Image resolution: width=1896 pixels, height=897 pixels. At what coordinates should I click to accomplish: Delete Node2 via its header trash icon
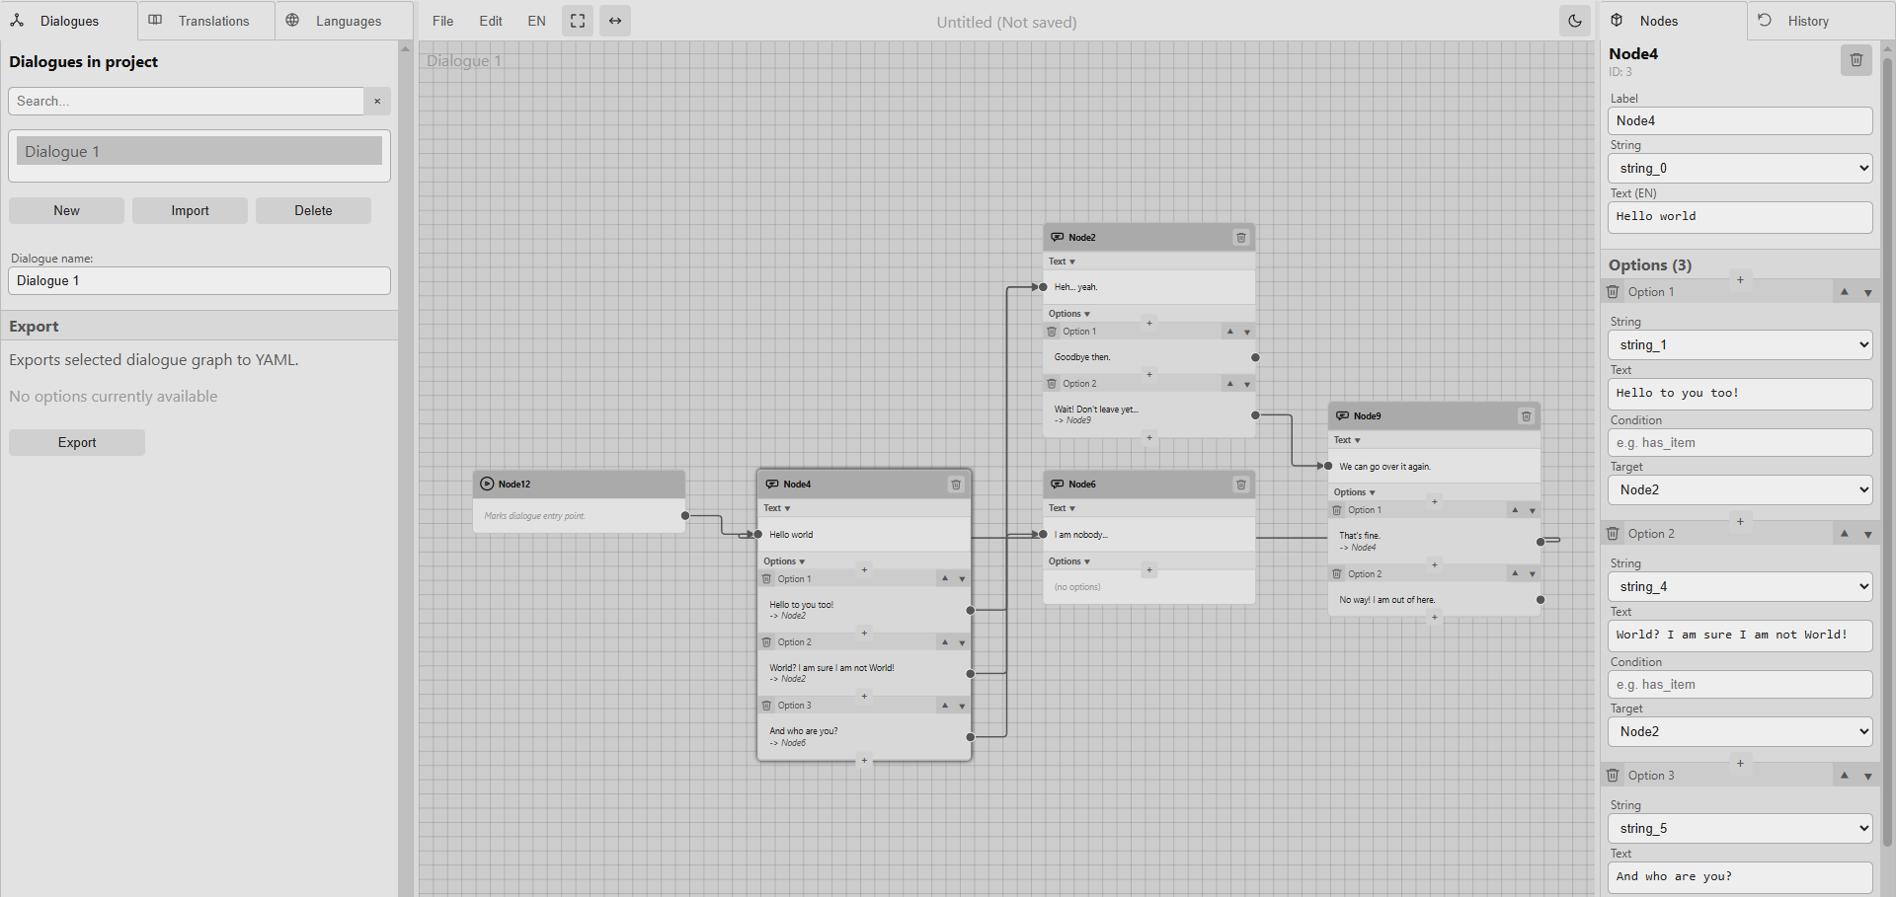[1241, 238]
